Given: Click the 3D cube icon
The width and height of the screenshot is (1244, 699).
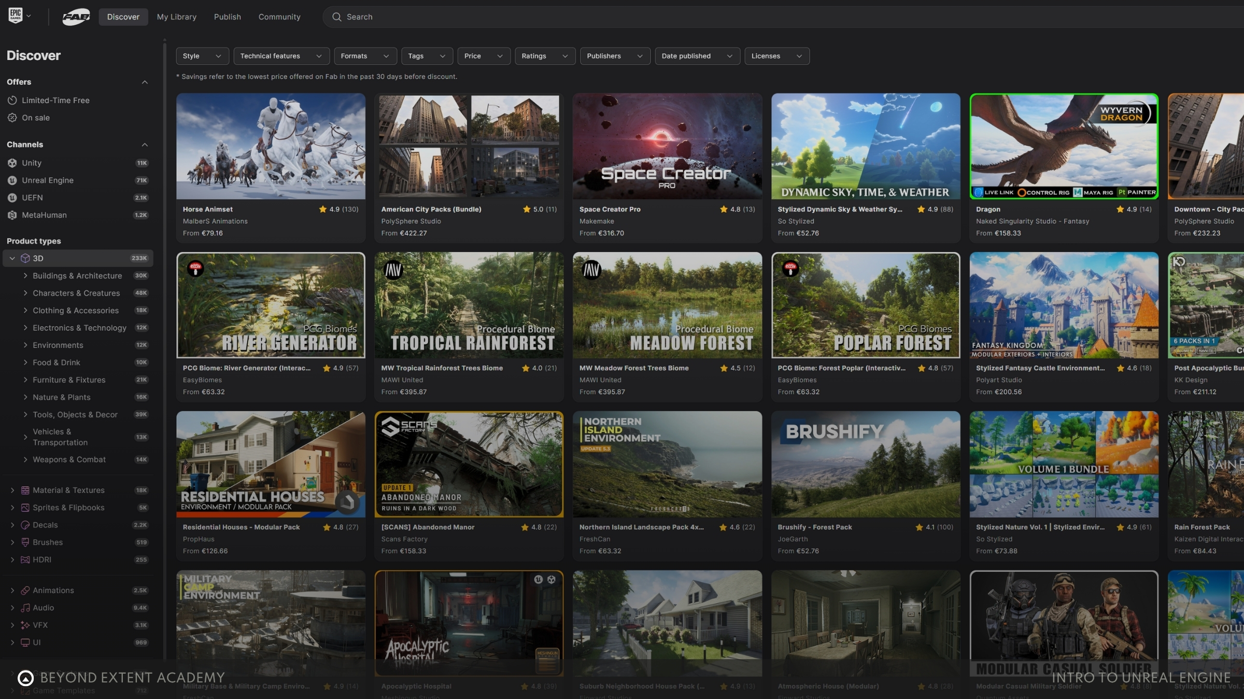Looking at the screenshot, I should click(25, 258).
